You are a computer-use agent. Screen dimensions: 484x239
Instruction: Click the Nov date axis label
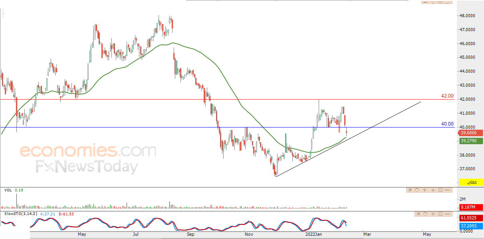click(x=249, y=234)
